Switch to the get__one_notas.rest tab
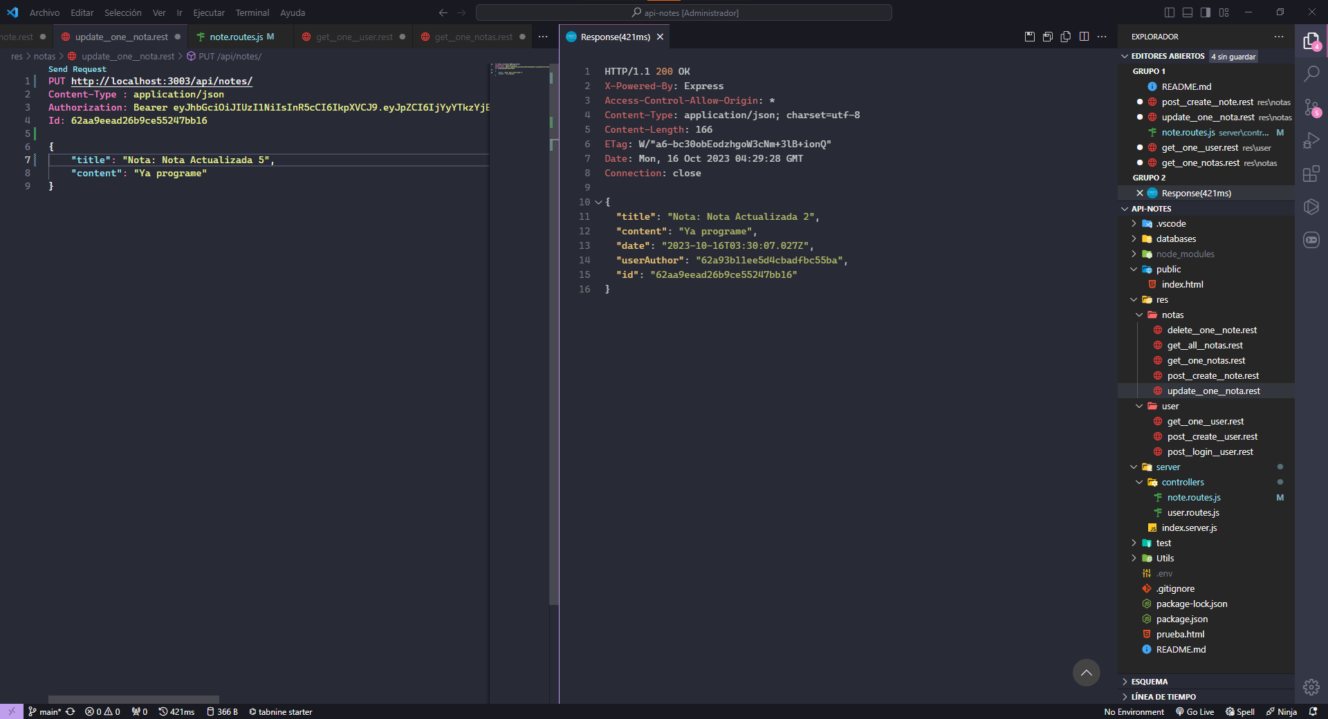1328x719 pixels. [x=473, y=37]
